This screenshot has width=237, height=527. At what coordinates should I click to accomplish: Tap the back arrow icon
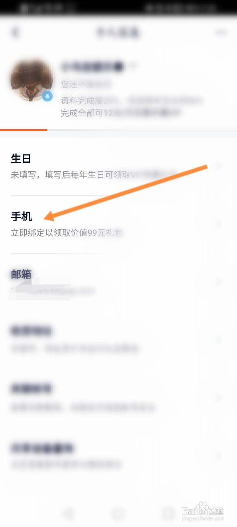(x=15, y=32)
